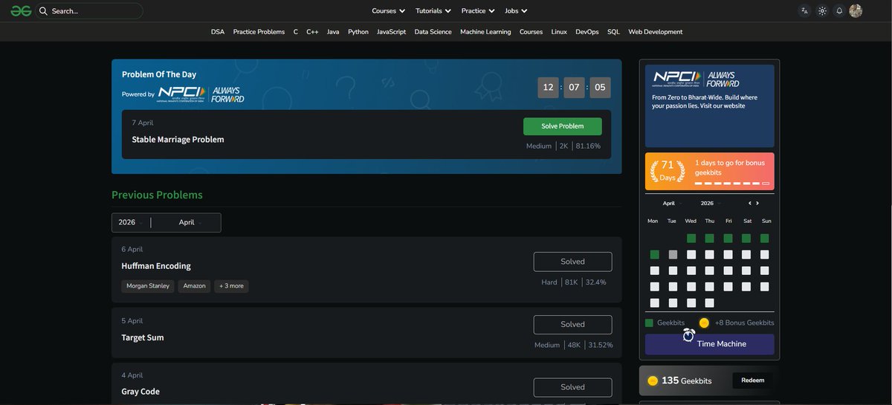892x405 pixels.
Task: Expand the Practice top menu
Action: pos(478,11)
